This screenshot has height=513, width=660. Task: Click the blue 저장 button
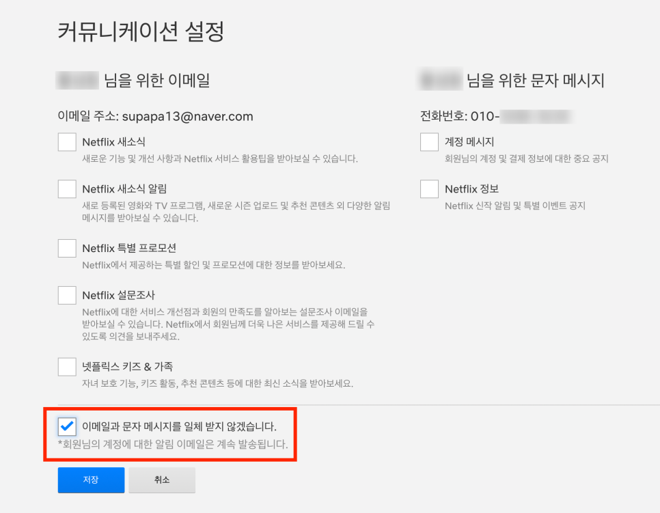pyautogui.click(x=91, y=480)
